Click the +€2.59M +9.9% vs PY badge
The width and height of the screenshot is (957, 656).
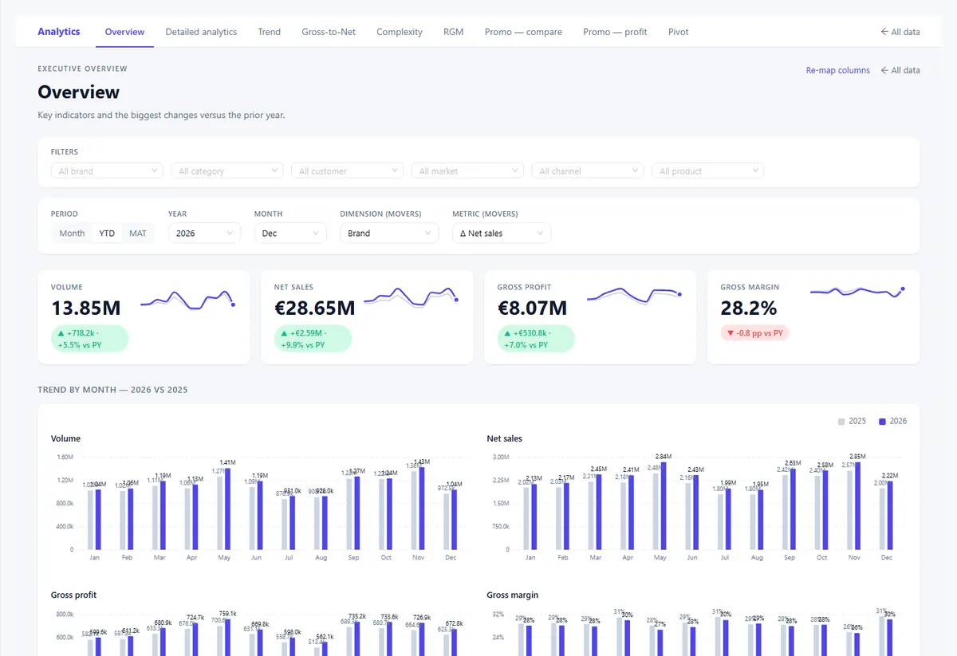tap(313, 339)
